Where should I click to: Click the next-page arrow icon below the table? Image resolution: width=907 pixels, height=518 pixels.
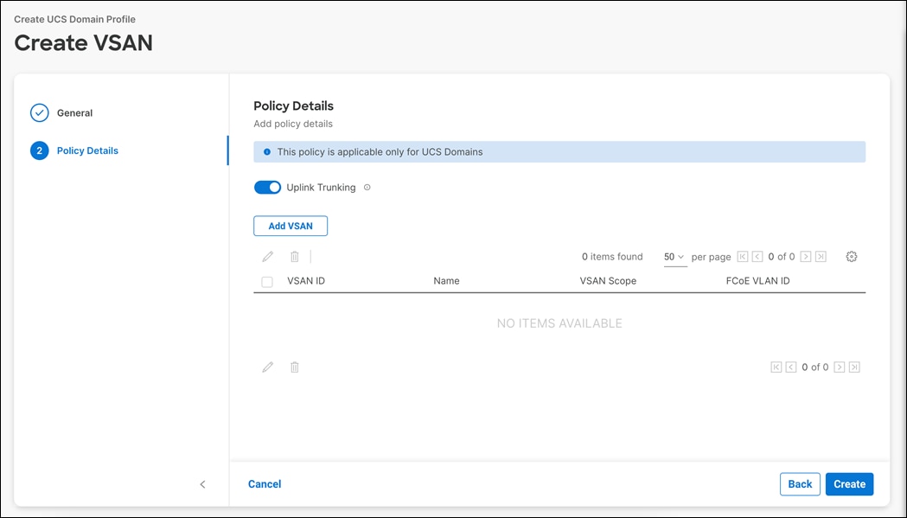[x=839, y=367]
